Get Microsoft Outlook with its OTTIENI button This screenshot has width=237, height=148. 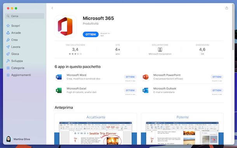pos(217,90)
